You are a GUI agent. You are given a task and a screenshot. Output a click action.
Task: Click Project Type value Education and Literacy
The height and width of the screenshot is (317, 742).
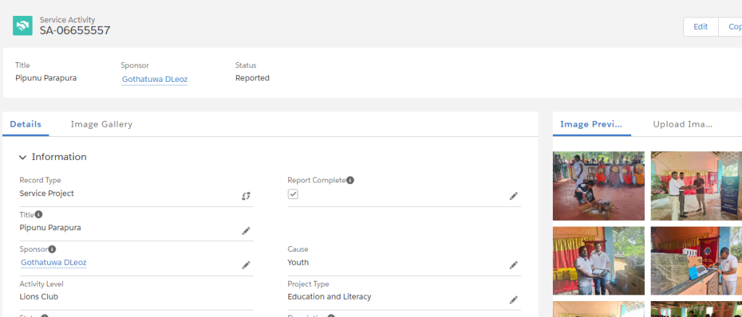[330, 297]
